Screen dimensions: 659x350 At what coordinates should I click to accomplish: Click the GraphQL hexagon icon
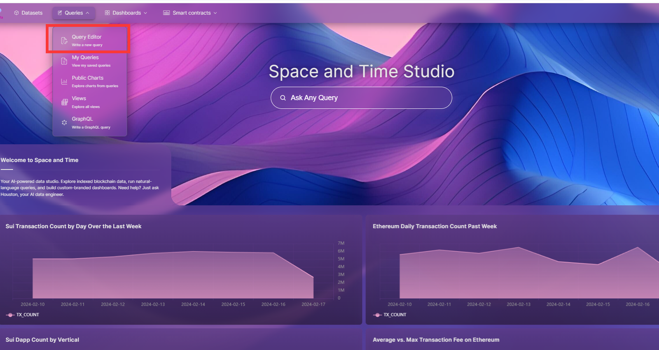coord(64,123)
